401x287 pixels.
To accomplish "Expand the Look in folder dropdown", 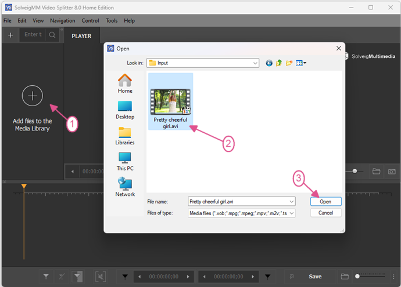I will [255, 63].
